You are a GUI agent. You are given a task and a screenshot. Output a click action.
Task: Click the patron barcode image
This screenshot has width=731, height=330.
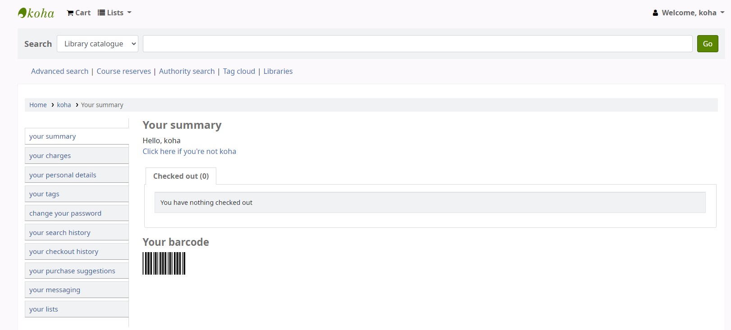click(x=164, y=263)
